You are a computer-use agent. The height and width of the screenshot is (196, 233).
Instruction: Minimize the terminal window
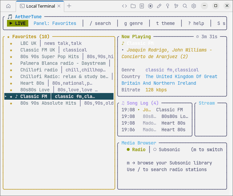(x=204, y=6)
